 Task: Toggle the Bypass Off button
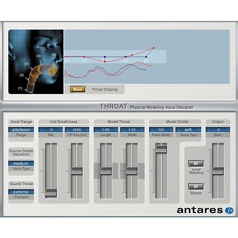(x=196, y=186)
